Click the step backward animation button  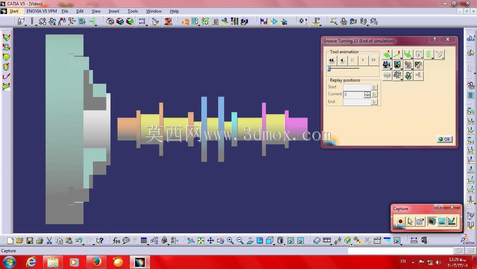pyautogui.click(x=342, y=60)
